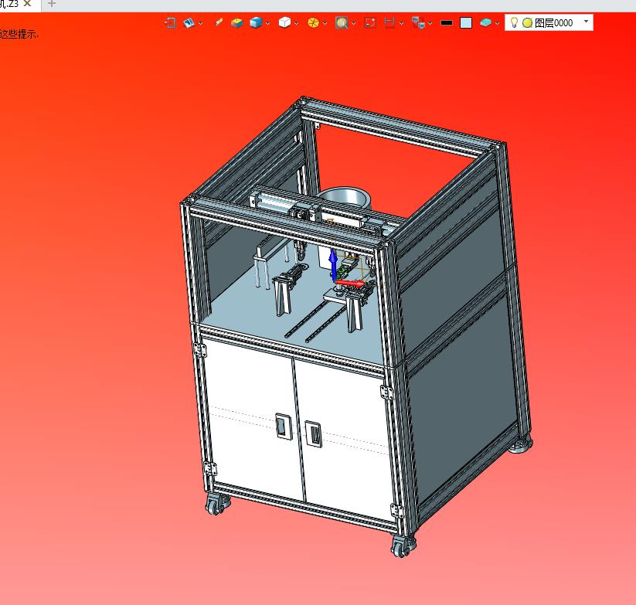Click the red square snap icon
Image resolution: width=636 pixels, height=605 pixels.
370,22
